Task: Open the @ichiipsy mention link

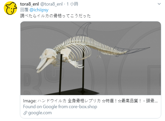Action: click(x=39, y=10)
